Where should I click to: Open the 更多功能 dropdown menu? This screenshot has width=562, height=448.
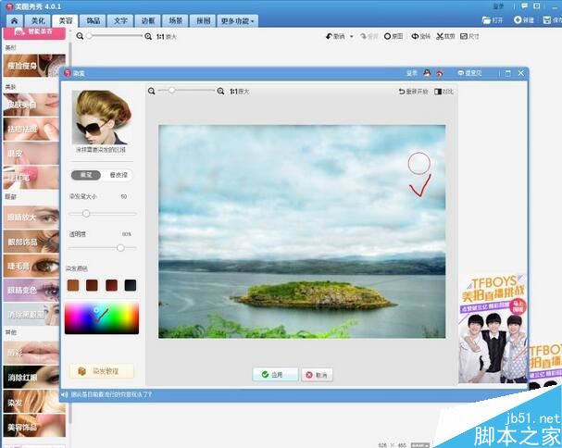[x=237, y=20]
